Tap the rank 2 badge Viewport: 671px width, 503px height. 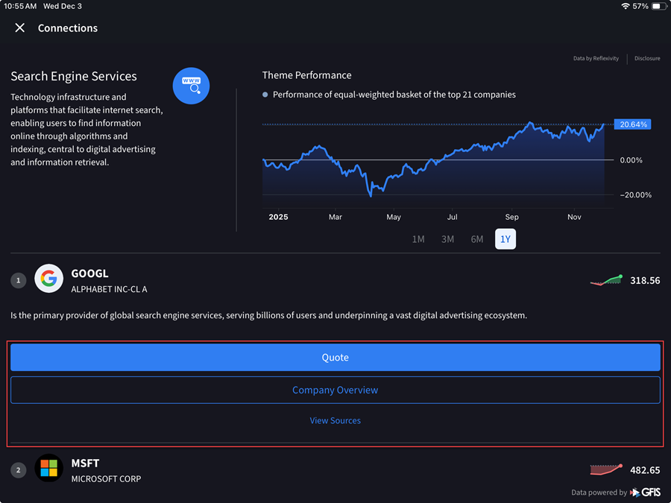tap(19, 470)
